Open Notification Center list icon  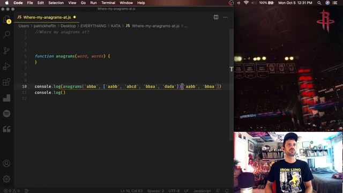[335, 3]
